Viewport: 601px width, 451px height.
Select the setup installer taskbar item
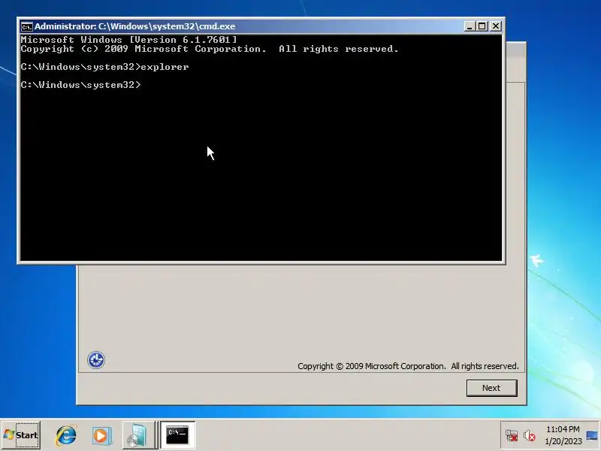(x=138, y=435)
